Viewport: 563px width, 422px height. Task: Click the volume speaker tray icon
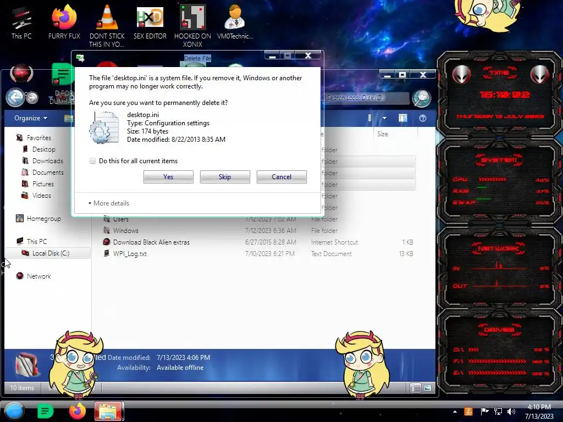pyautogui.click(x=511, y=412)
